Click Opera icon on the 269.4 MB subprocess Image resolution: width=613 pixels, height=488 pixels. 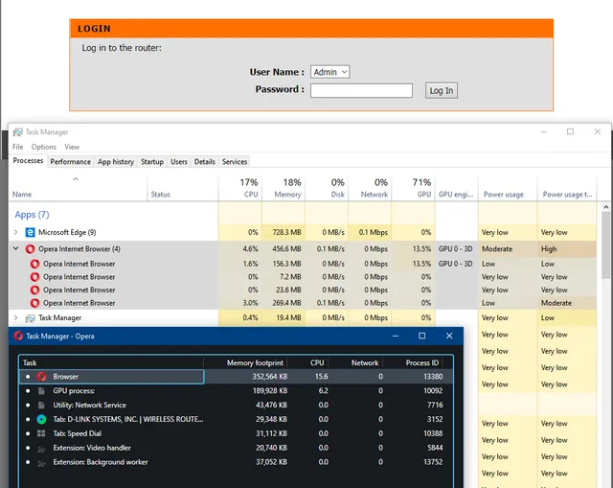point(34,303)
